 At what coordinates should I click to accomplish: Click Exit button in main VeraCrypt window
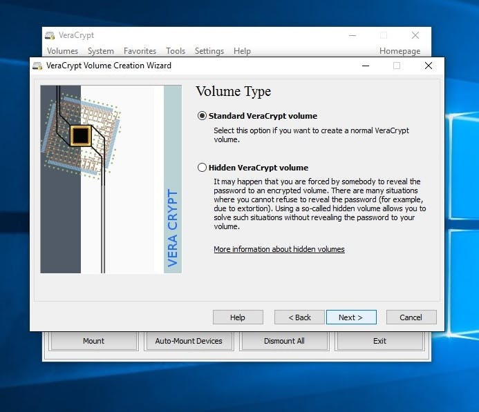tap(379, 341)
